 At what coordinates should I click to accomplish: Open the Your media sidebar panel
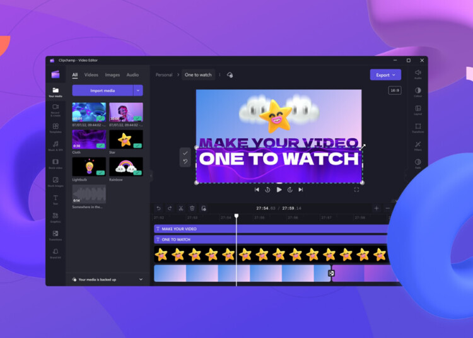[55, 92]
